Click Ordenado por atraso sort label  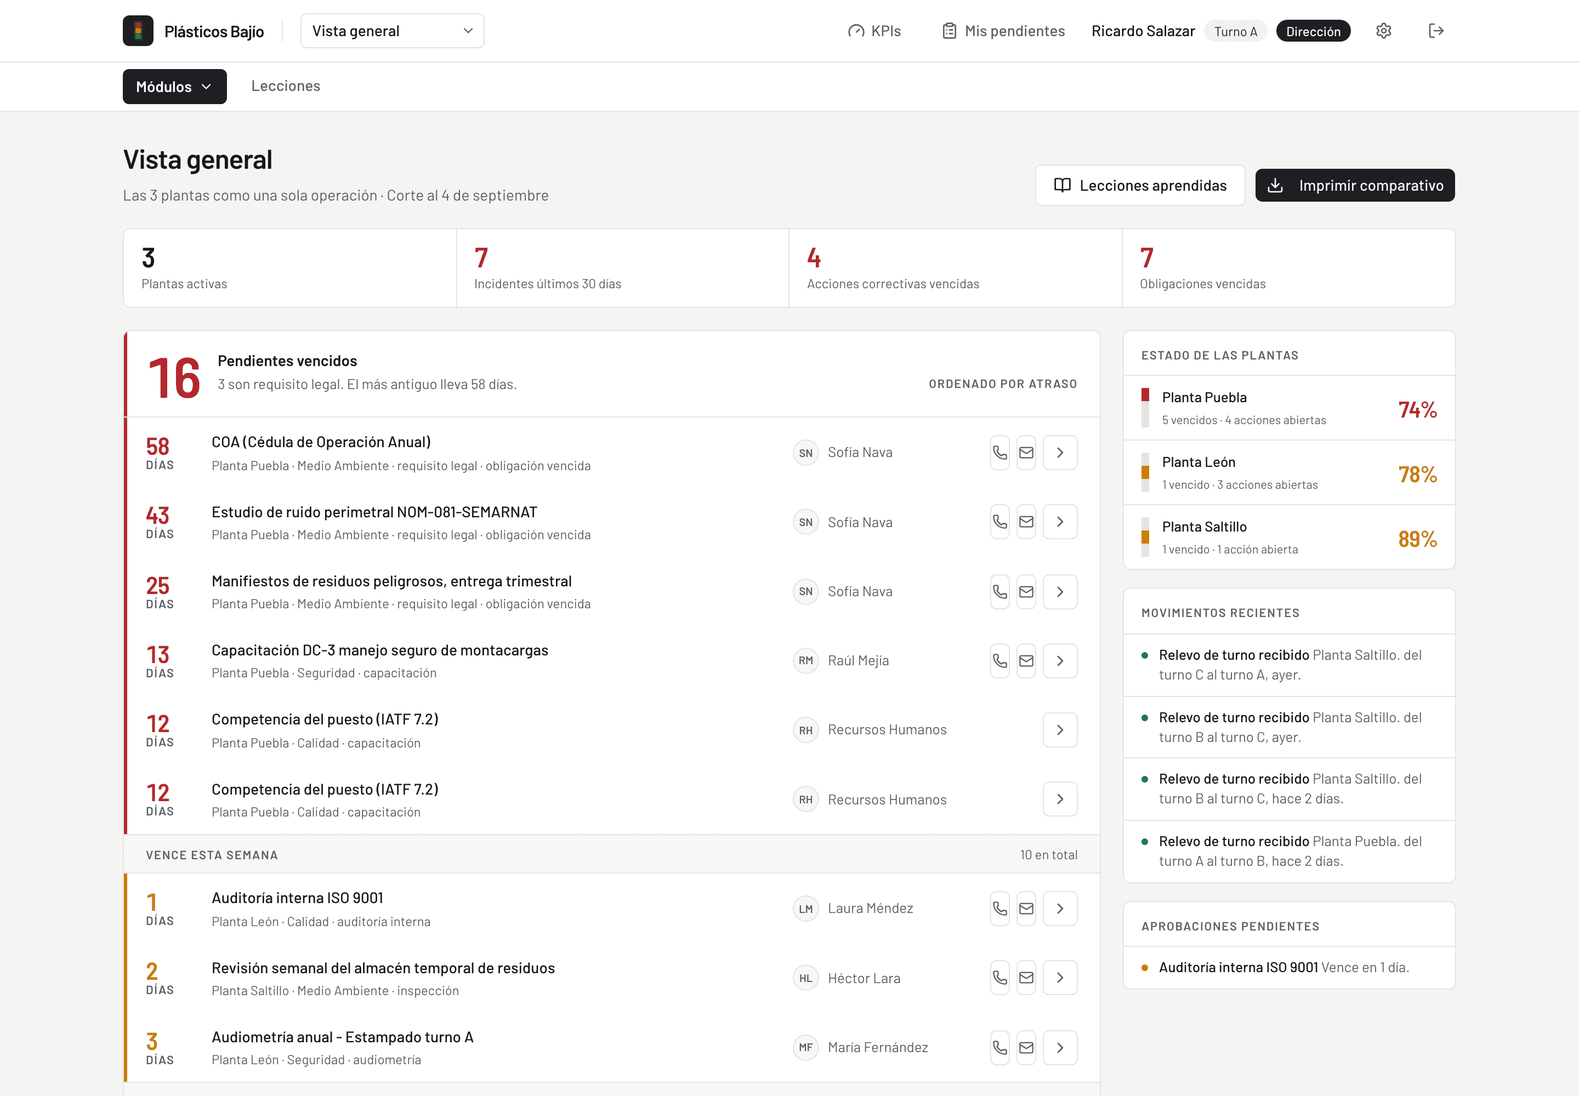[1003, 384]
